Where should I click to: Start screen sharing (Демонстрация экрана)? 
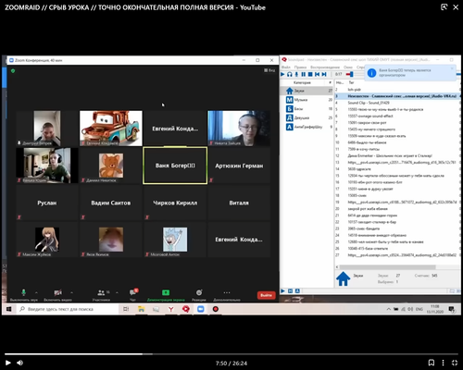click(166, 294)
